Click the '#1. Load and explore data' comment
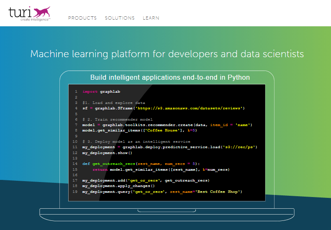The image size is (331, 230). tap(113, 103)
